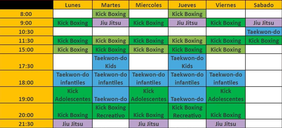Screen dimensions: 282x128
Task: Click the 10:30 time row label
Action: pyautogui.click(x=26, y=32)
